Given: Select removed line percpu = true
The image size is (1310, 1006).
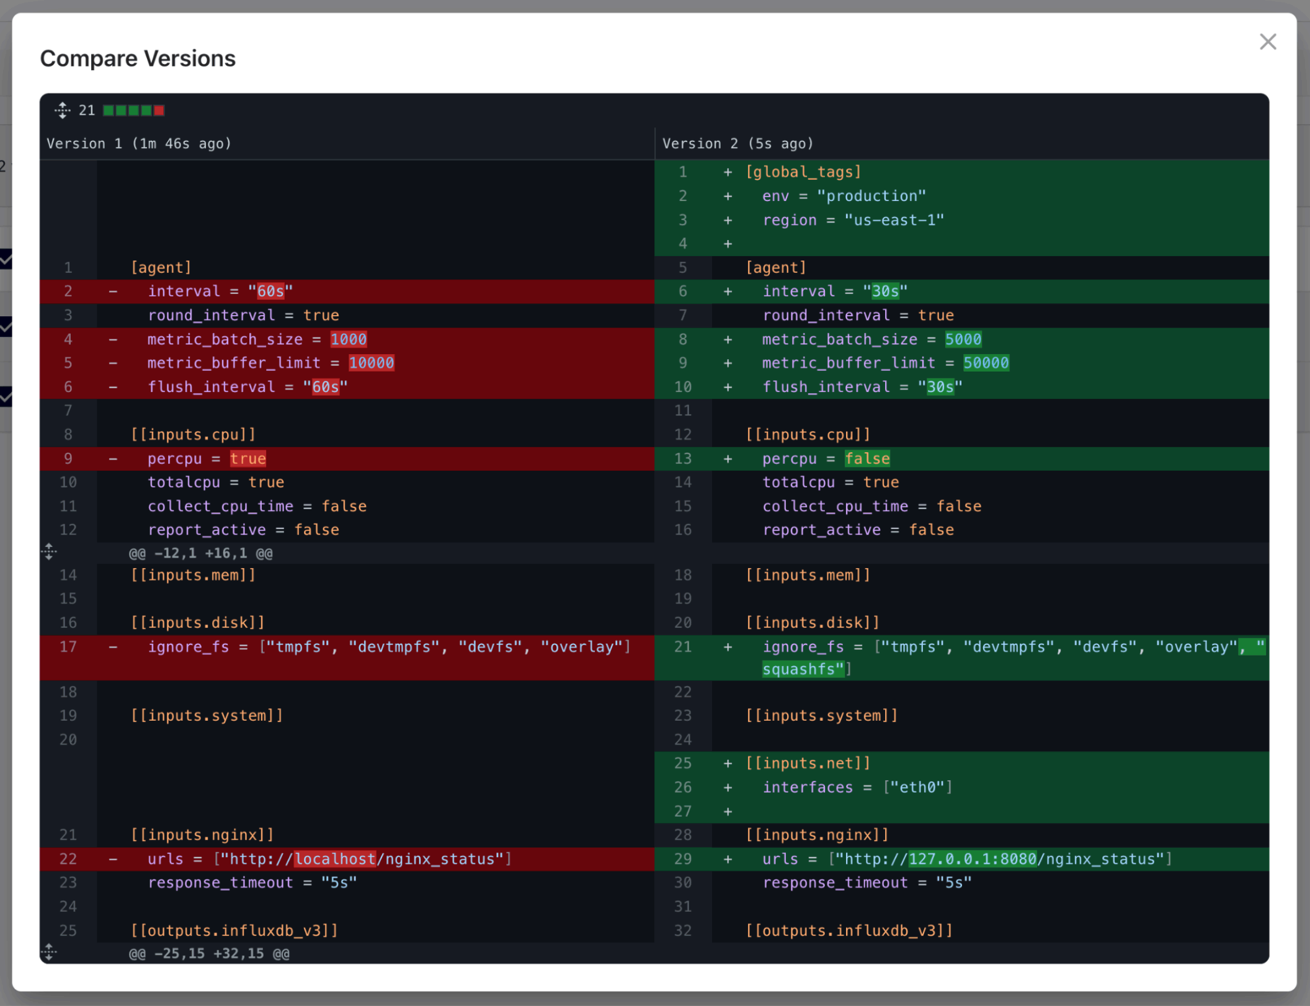Looking at the screenshot, I should click(347, 459).
